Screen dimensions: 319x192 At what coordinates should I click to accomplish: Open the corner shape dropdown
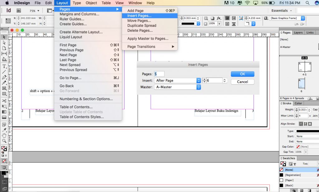(x=250, y=24)
